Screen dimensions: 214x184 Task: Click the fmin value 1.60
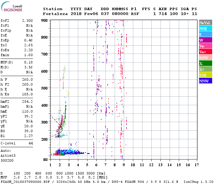tap(28, 55)
